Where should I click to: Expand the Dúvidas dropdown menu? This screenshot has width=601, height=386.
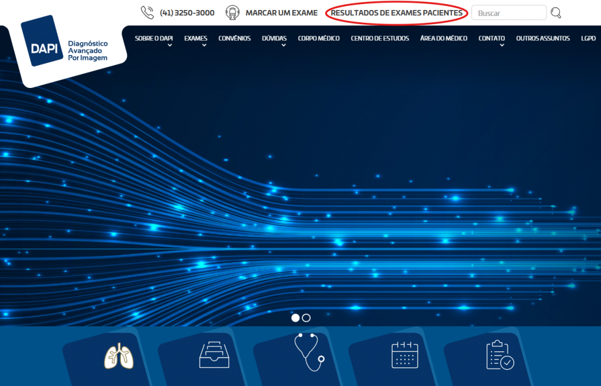click(274, 39)
